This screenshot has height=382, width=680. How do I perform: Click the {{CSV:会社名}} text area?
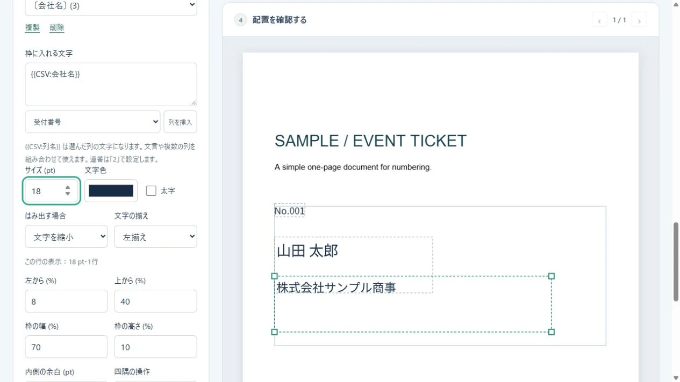pos(111,84)
